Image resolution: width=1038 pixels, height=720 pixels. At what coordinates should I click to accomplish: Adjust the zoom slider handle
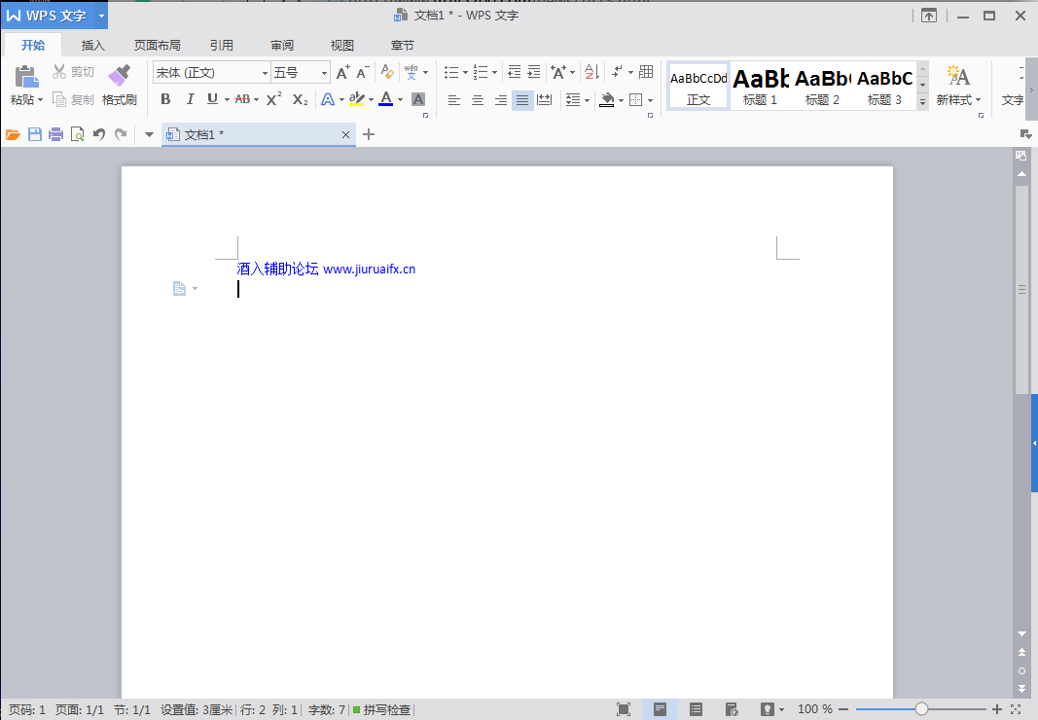pyautogui.click(x=921, y=709)
